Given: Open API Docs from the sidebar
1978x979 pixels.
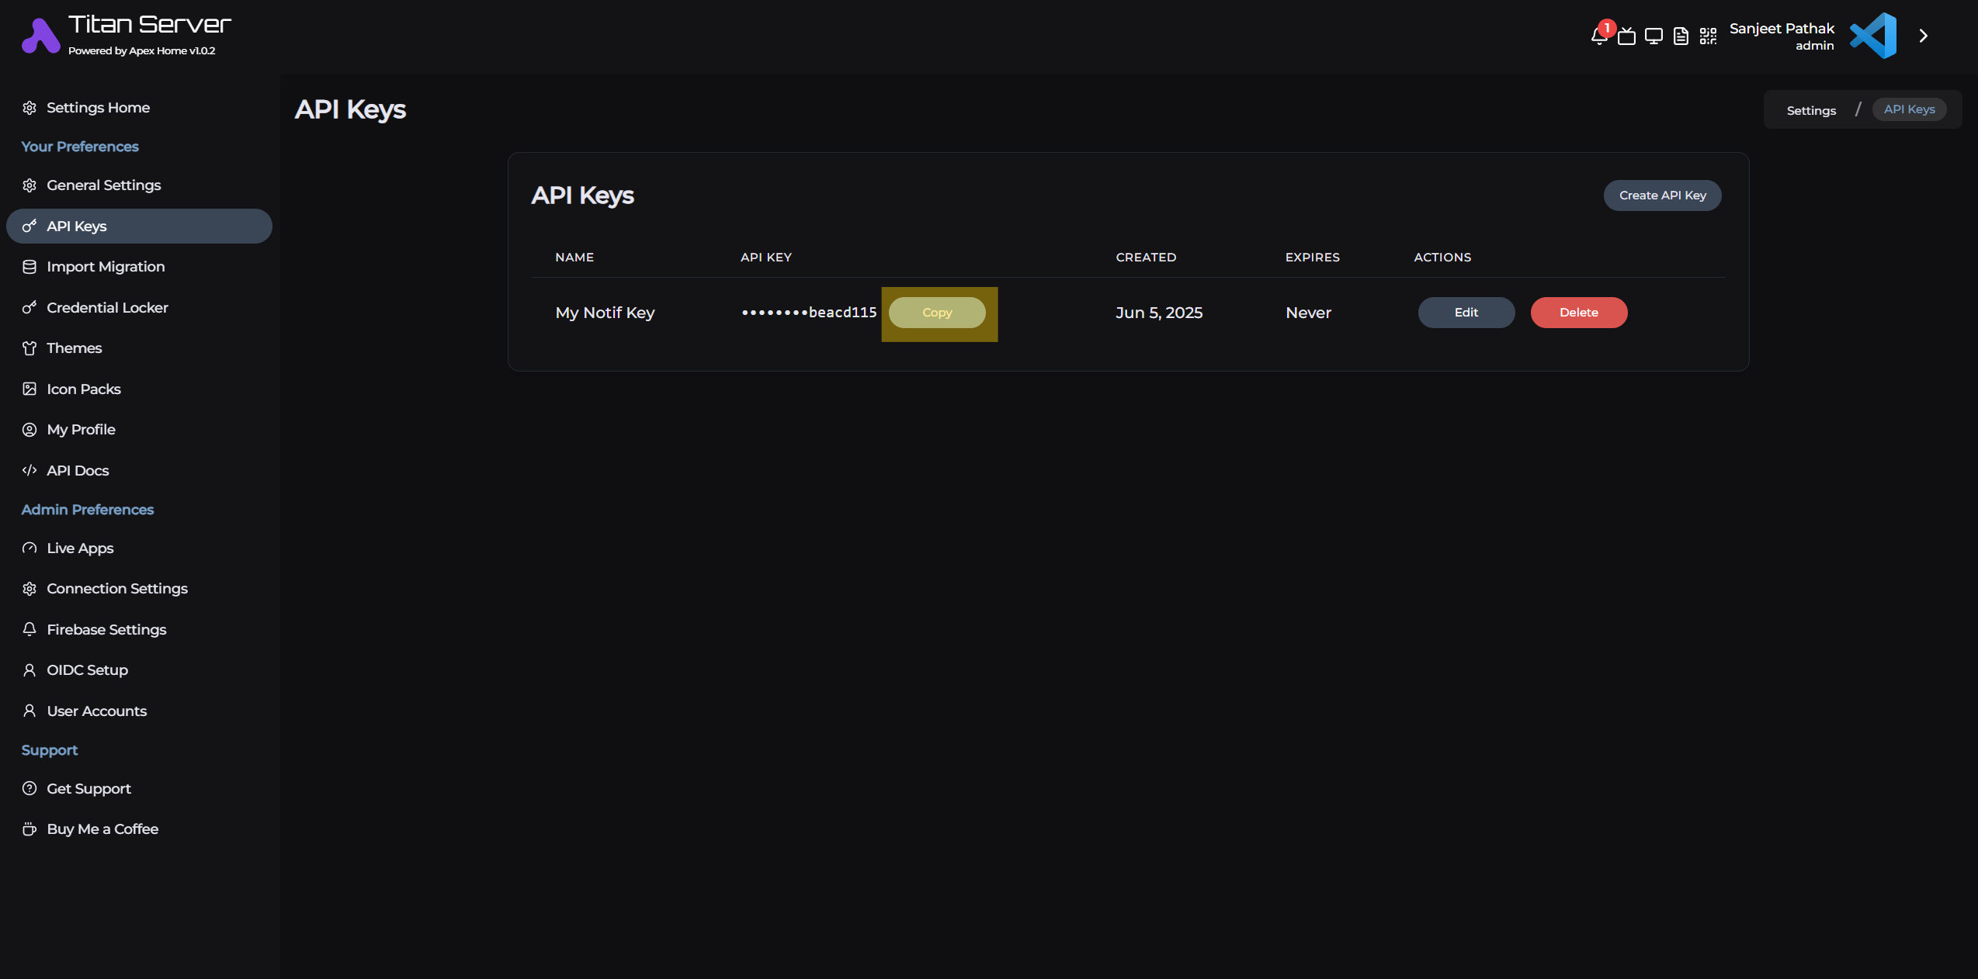Looking at the screenshot, I should (x=78, y=470).
